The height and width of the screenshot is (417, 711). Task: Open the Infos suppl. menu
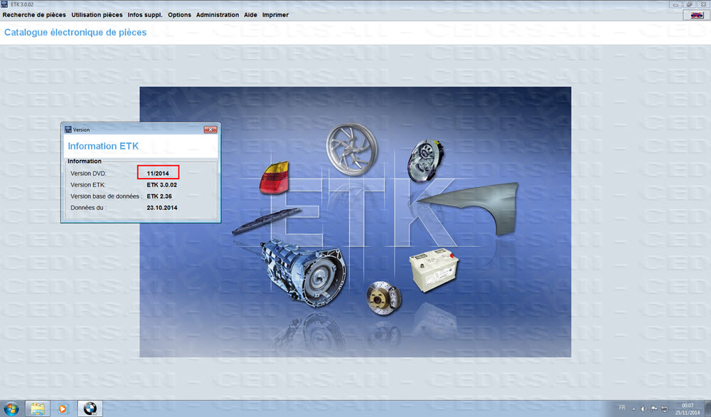coord(144,15)
